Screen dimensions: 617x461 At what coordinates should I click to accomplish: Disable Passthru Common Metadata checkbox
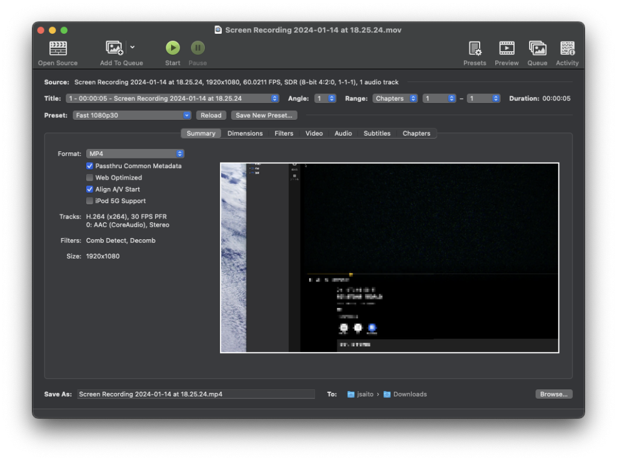coord(90,166)
